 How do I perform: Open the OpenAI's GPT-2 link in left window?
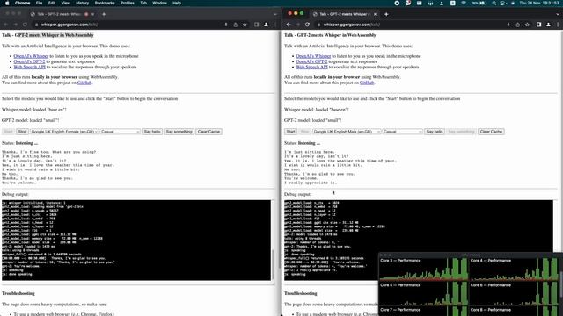[x=29, y=61]
